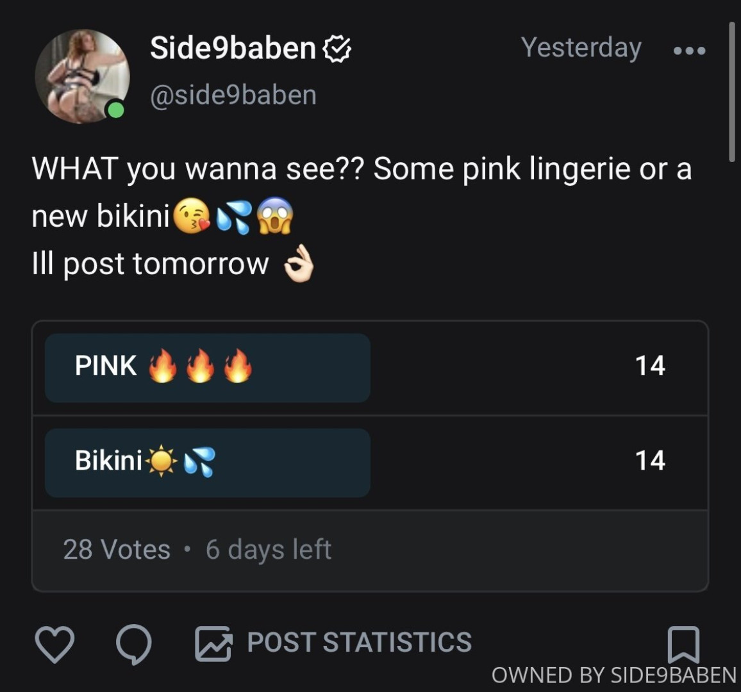Click the green online status dot
The height and width of the screenshot is (692, 741).
(x=115, y=110)
